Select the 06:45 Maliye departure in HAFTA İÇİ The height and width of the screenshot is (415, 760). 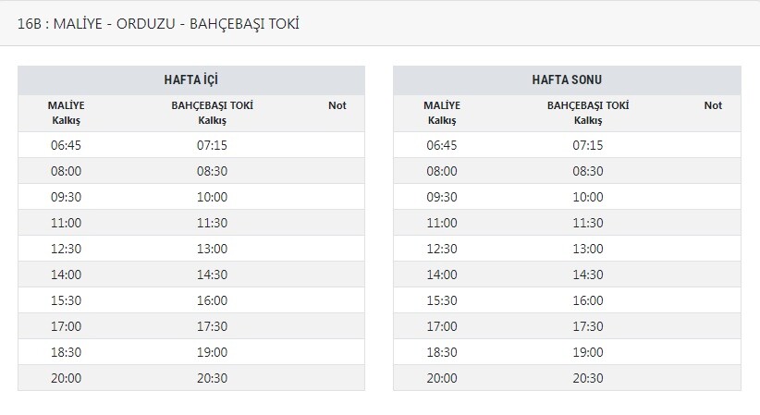pyautogui.click(x=66, y=145)
